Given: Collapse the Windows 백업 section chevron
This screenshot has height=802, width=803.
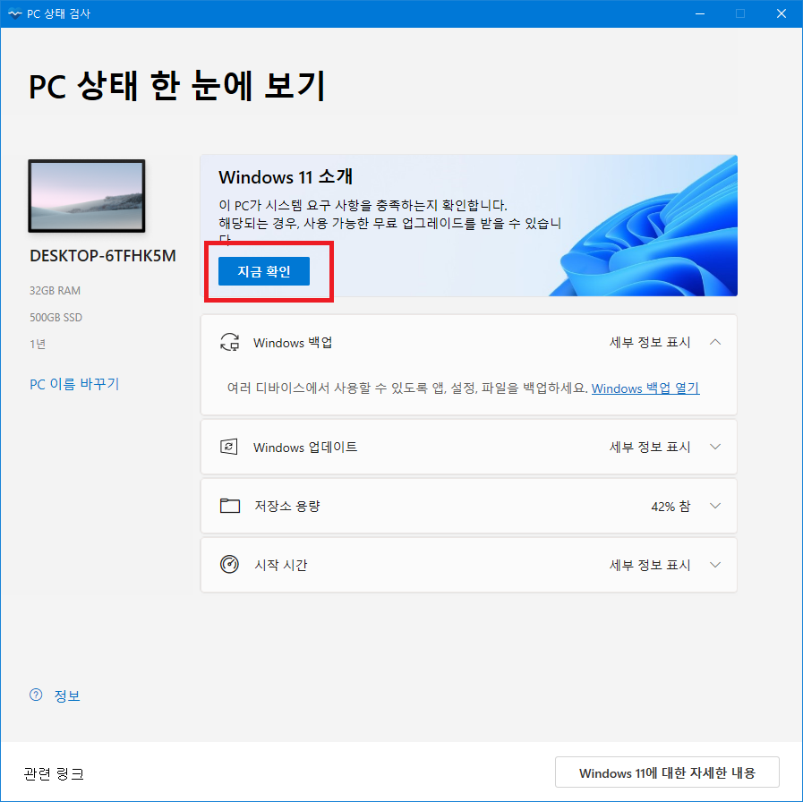Looking at the screenshot, I should (715, 342).
